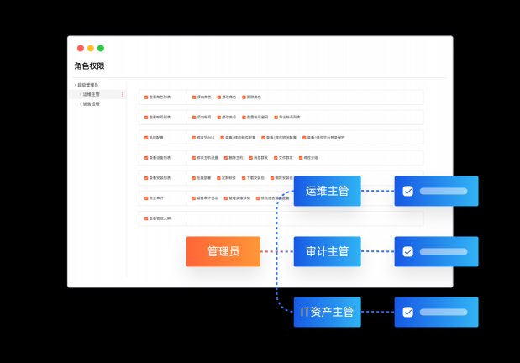The width and height of the screenshot is (520, 363).
Task: Click the orange 管理员 card
Action: click(x=223, y=251)
